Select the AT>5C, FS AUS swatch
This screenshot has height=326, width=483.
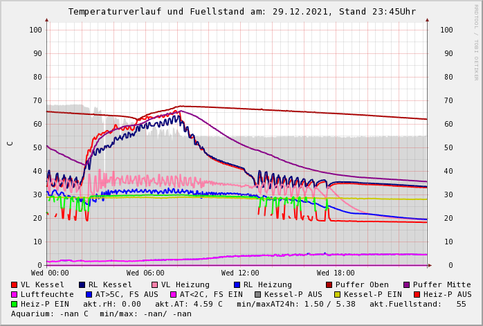89,294
